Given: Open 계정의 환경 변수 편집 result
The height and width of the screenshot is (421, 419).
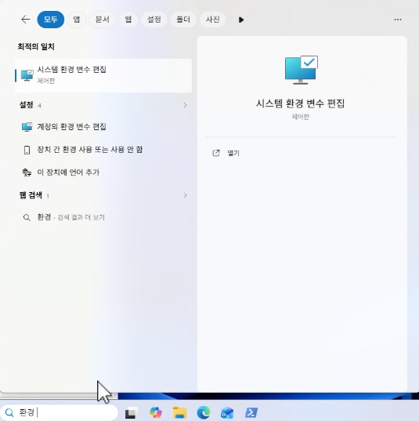Looking at the screenshot, I should pyautogui.click(x=103, y=126).
